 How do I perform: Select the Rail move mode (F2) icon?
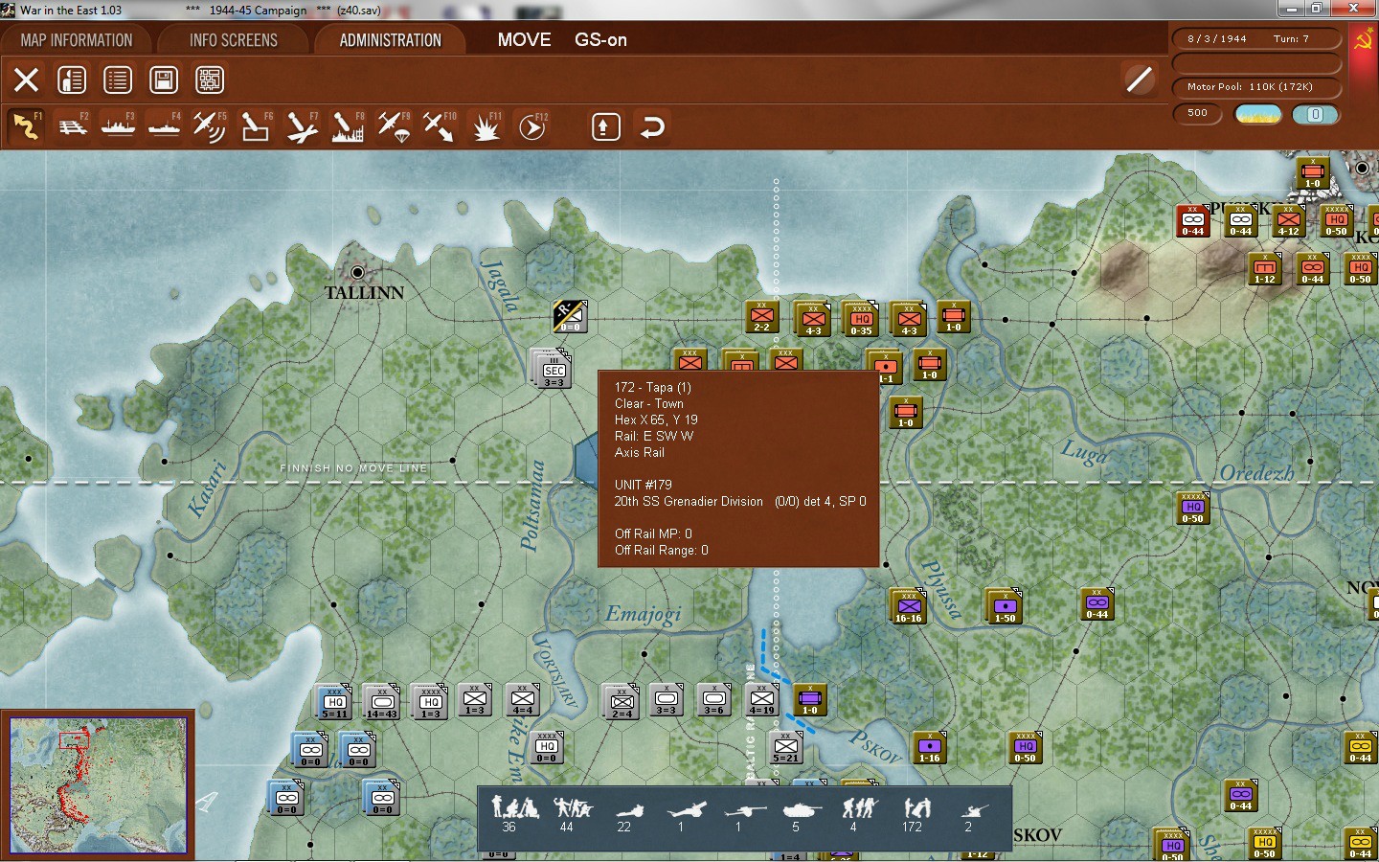point(73,126)
